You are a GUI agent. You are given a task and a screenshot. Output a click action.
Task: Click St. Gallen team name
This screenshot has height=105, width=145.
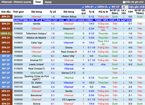tap(37, 83)
